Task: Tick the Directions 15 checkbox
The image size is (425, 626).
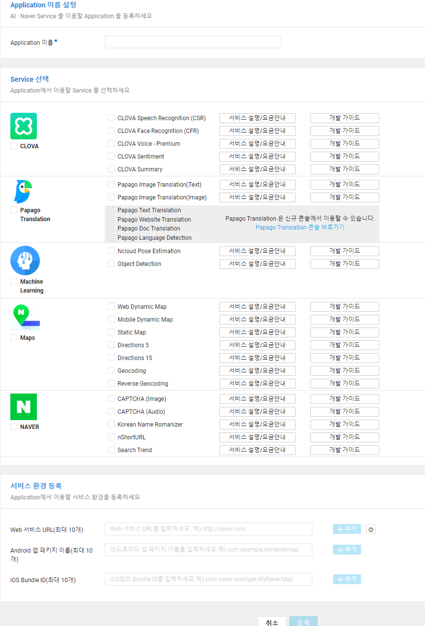Action: tap(111, 358)
